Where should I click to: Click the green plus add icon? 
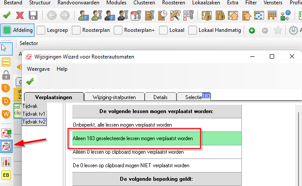[252, 31]
